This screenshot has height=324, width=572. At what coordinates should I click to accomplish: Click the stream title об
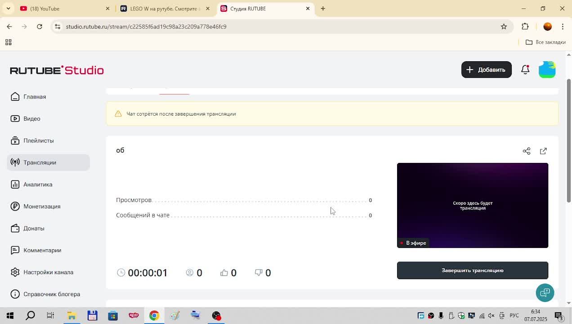[x=120, y=150]
